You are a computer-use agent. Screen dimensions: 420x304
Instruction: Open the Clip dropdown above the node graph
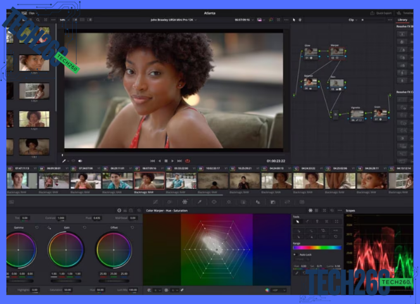pos(353,20)
